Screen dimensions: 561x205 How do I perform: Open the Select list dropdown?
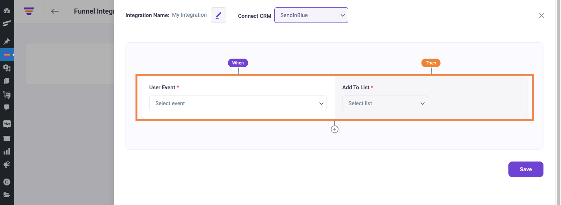(385, 103)
